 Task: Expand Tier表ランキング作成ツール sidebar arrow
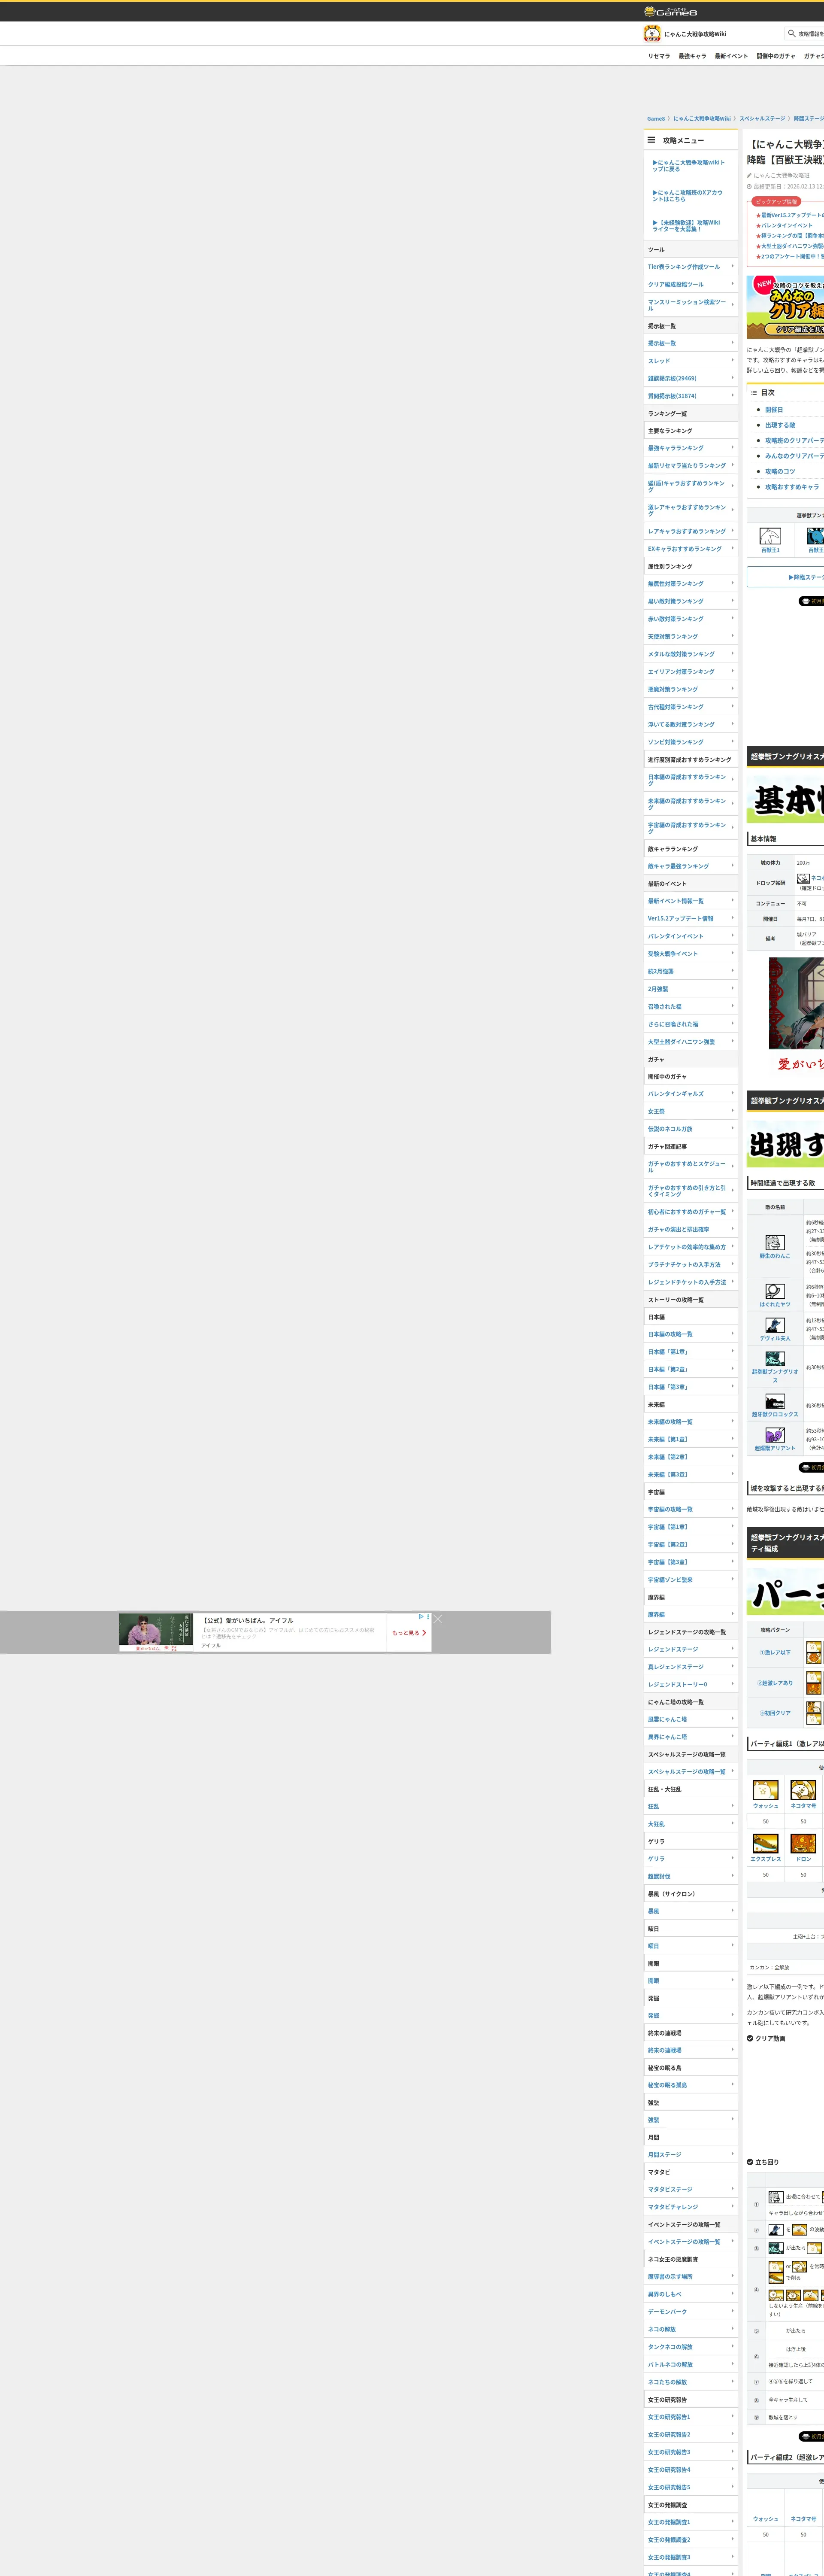[732, 266]
